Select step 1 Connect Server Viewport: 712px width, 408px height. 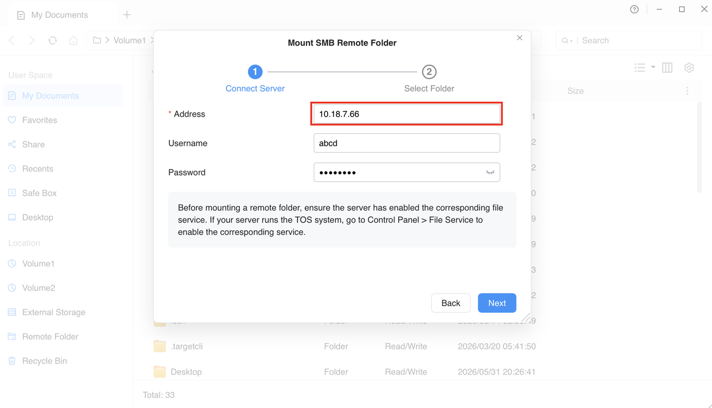click(255, 78)
